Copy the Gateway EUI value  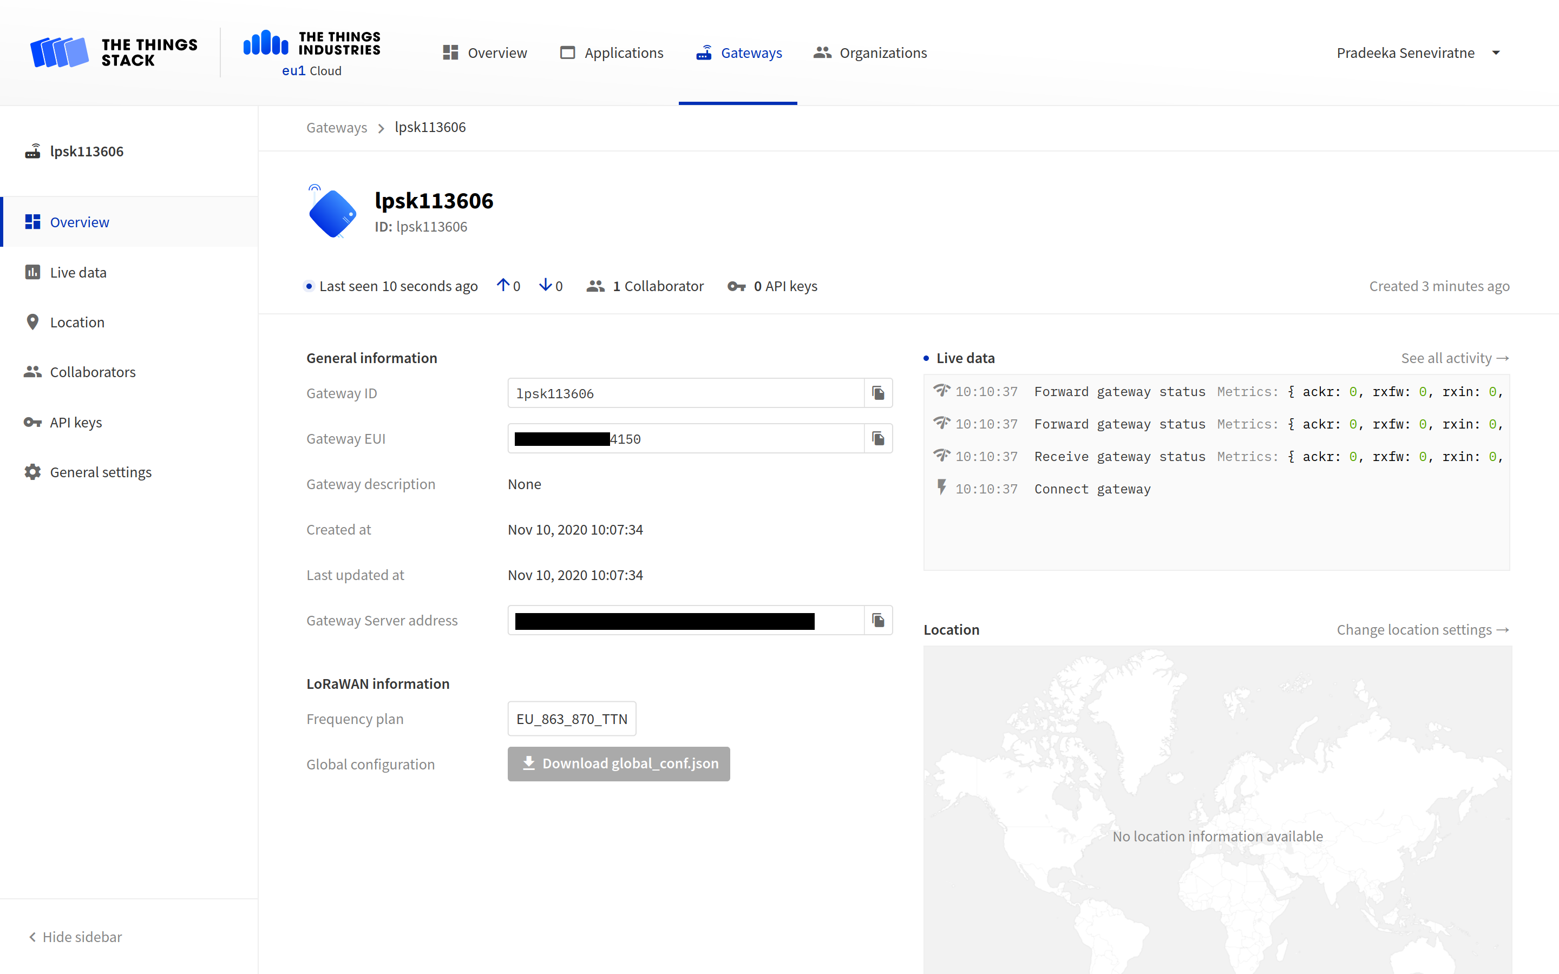tap(878, 439)
